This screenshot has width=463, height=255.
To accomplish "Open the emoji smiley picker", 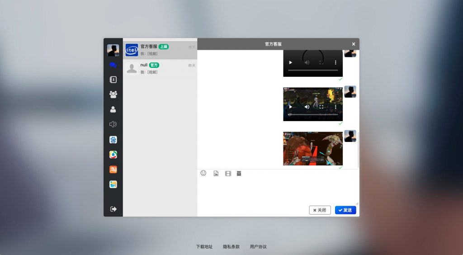I will pos(203,173).
